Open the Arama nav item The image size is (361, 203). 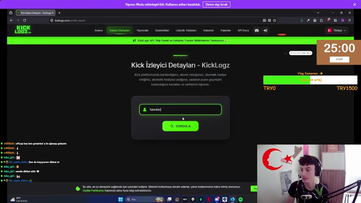tap(98, 30)
